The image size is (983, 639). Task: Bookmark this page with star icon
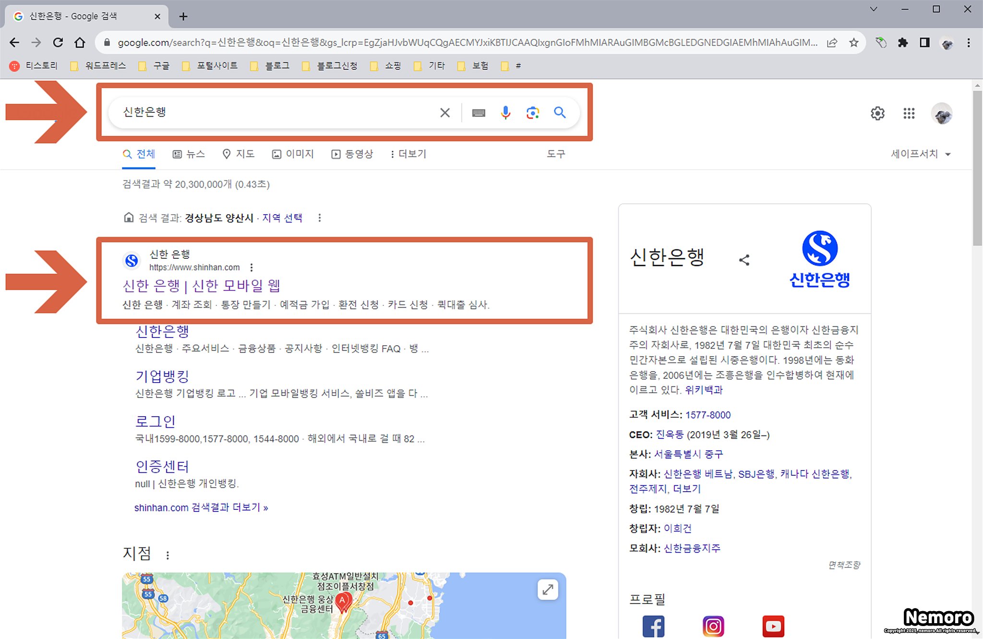pos(853,43)
